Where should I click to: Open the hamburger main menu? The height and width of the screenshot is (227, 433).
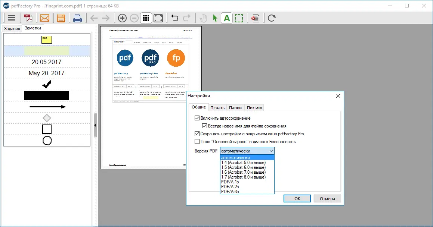[12, 18]
